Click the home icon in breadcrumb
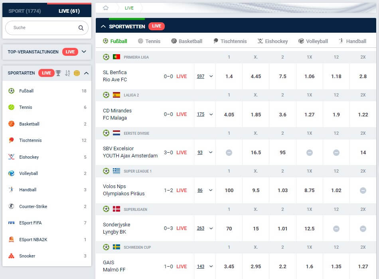 click(x=106, y=8)
